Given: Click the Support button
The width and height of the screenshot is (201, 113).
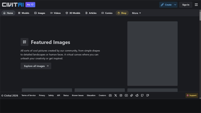Looking at the screenshot, I should tap(192, 95).
